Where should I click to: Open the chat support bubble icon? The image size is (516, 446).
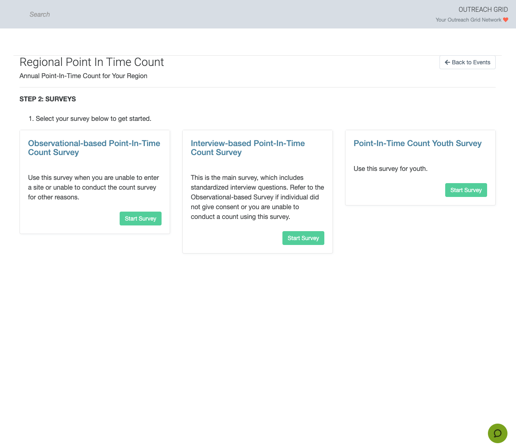497,433
